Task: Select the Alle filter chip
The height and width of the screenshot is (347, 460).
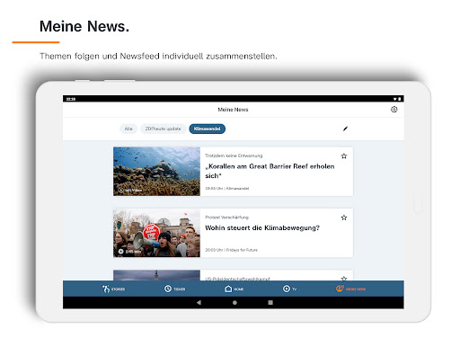Action: click(x=128, y=129)
